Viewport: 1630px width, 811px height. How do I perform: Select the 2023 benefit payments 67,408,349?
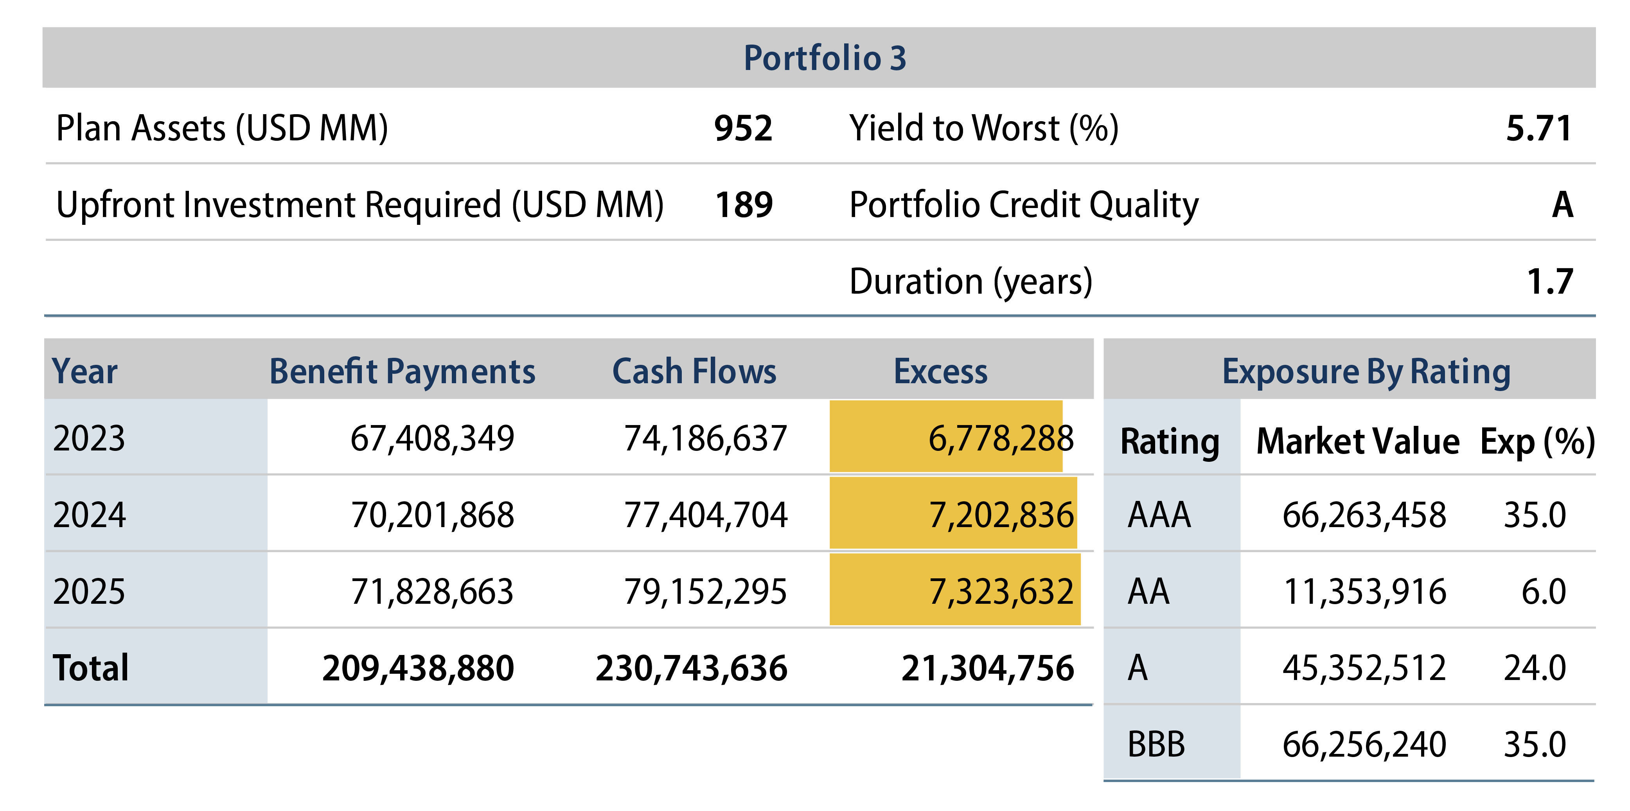[432, 438]
